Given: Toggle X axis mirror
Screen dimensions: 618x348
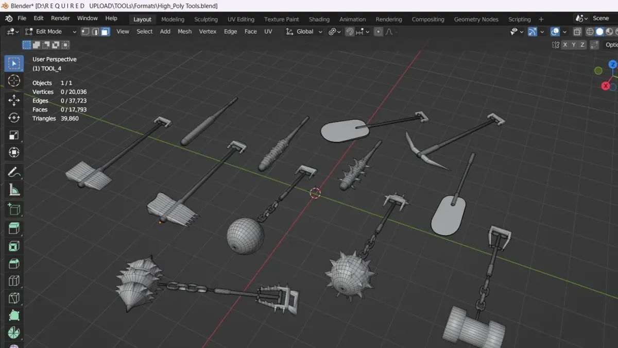Looking at the screenshot, I should (x=565, y=45).
